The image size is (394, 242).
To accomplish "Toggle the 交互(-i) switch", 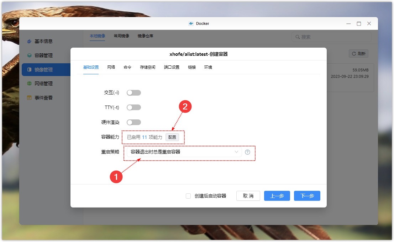I will click(134, 93).
